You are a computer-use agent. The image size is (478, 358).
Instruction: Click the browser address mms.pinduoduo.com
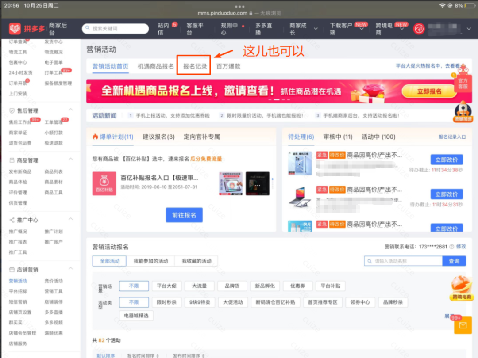(222, 13)
